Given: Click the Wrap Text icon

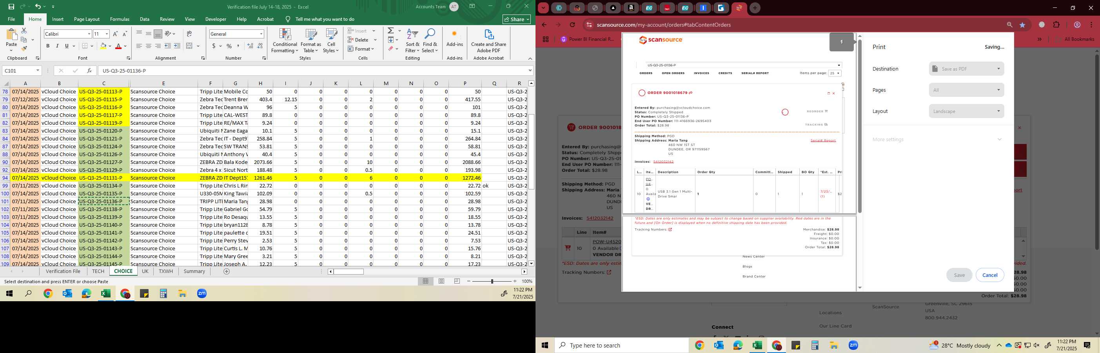Looking at the screenshot, I should 189,34.
